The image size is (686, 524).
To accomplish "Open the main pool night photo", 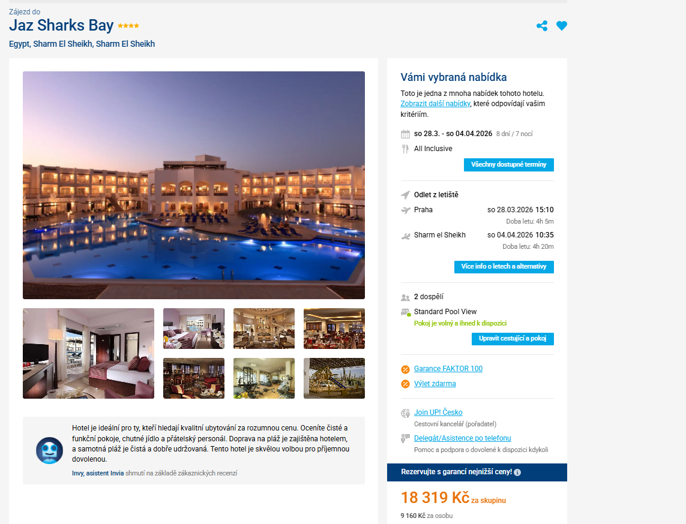I will (194, 185).
